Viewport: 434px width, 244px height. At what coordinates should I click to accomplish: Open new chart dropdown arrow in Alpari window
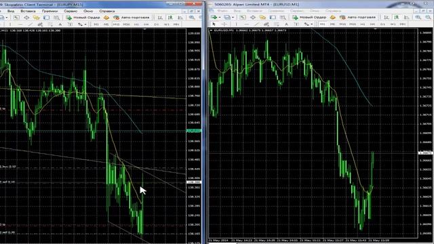[220, 18]
